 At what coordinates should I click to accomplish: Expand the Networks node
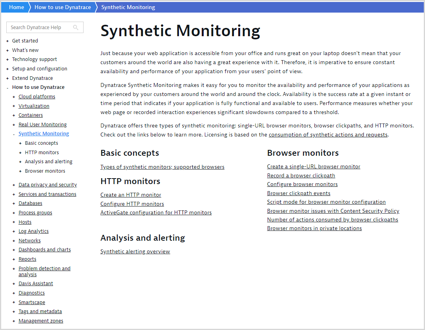point(14,241)
